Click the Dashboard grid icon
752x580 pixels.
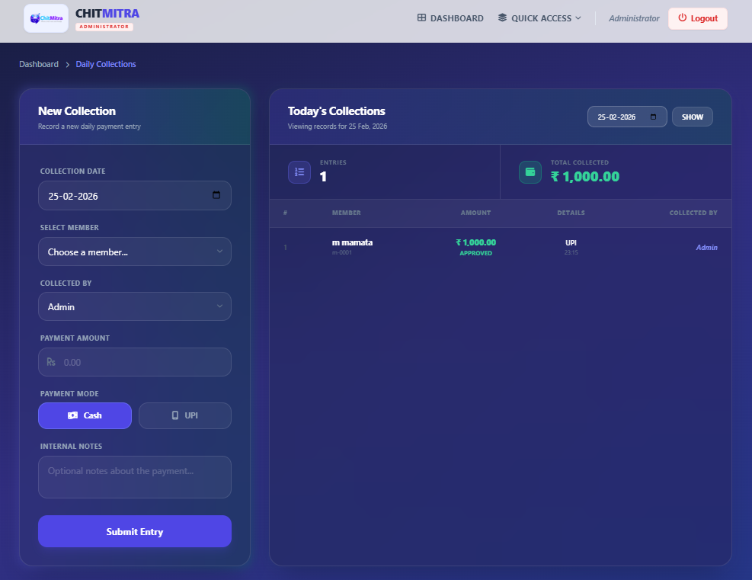[x=421, y=18]
